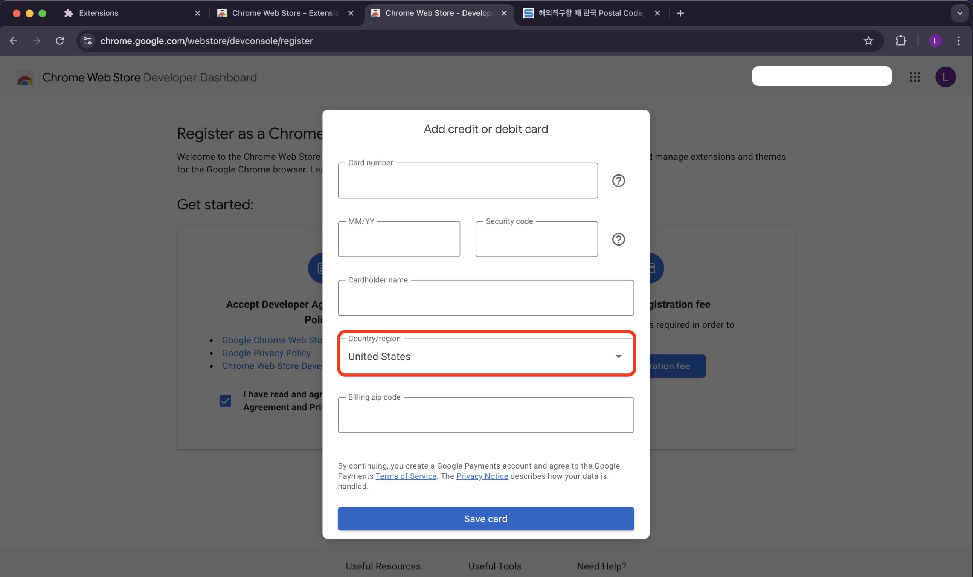Image resolution: width=973 pixels, height=577 pixels.
Task: Open the Chrome three-dot menu
Action: pyautogui.click(x=958, y=41)
